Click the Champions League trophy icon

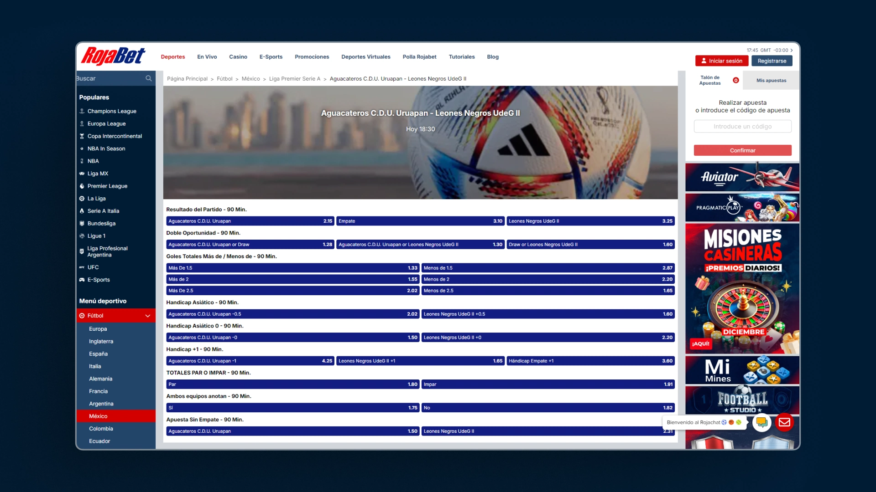pyautogui.click(x=82, y=111)
